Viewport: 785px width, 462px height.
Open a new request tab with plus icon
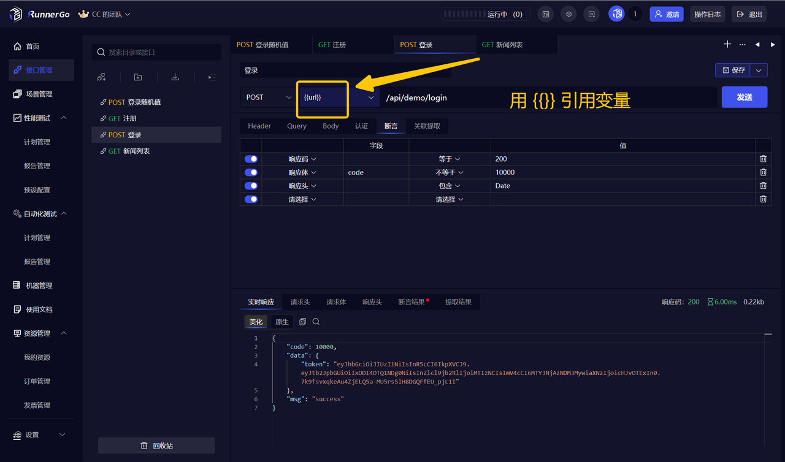pos(727,44)
